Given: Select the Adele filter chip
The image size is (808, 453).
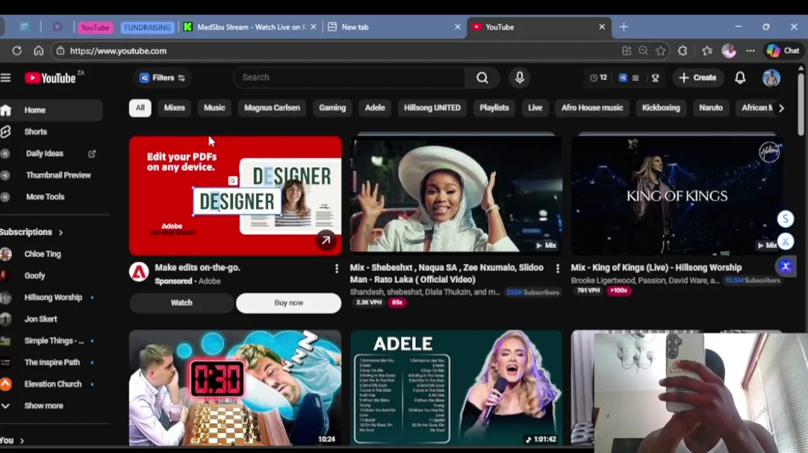Looking at the screenshot, I should (375, 108).
